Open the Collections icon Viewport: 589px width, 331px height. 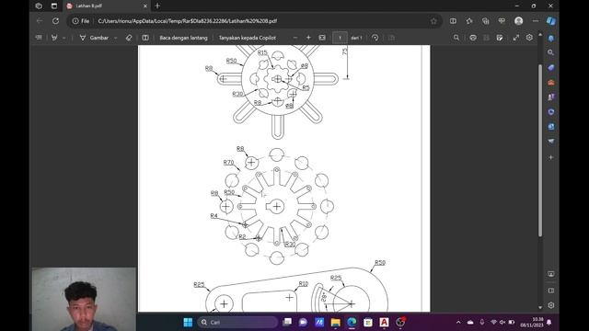click(x=486, y=21)
